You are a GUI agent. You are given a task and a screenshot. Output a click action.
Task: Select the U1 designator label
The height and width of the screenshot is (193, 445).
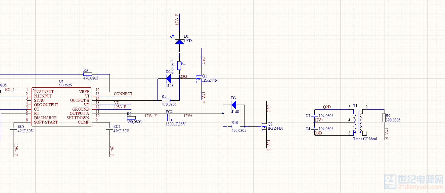tap(61, 81)
